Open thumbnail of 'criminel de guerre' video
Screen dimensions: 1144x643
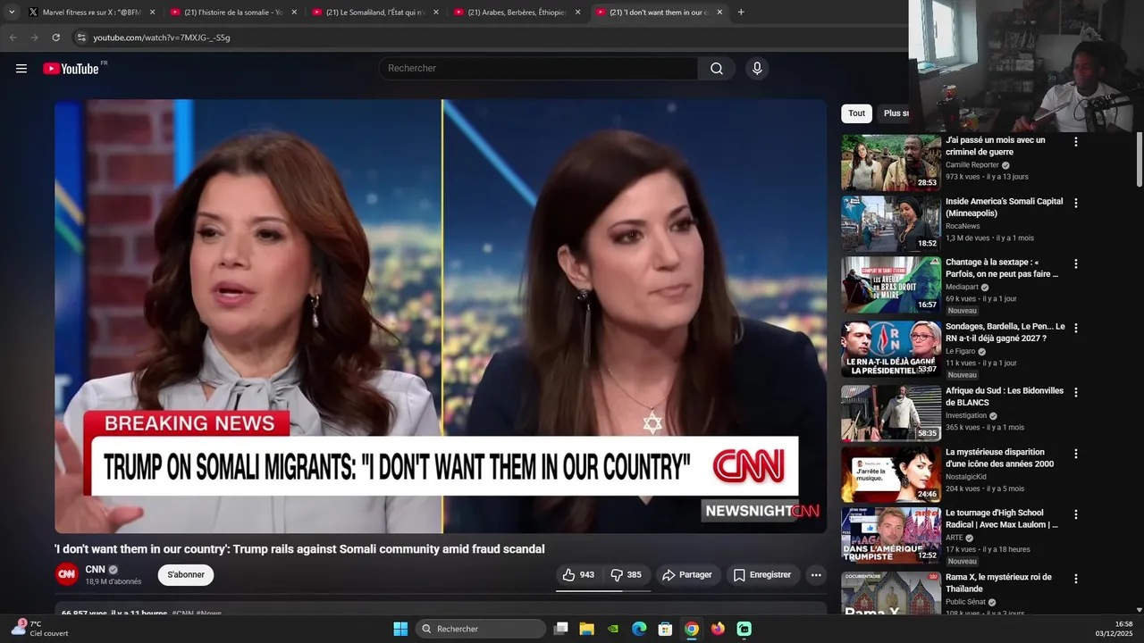[x=891, y=163]
